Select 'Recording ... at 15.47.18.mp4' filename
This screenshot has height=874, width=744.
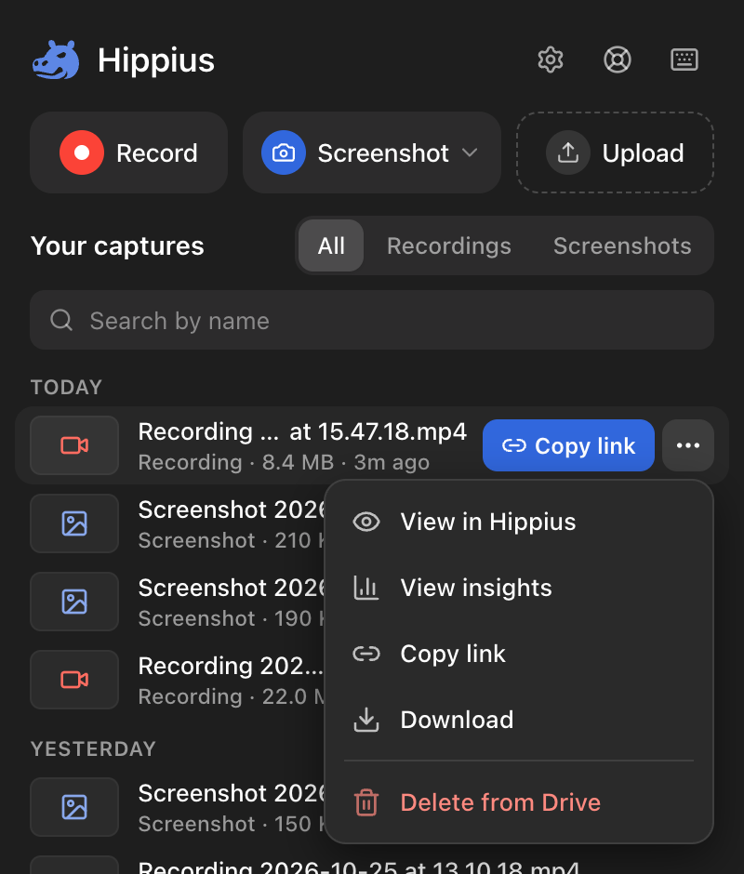[x=302, y=431]
